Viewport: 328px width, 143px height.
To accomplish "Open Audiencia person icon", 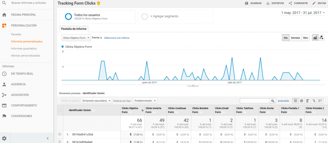I will [4, 84].
